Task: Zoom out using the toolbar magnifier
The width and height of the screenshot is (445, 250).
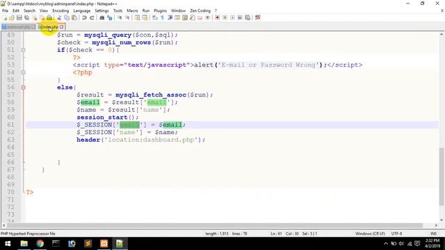Action: click(x=127, y=17)
